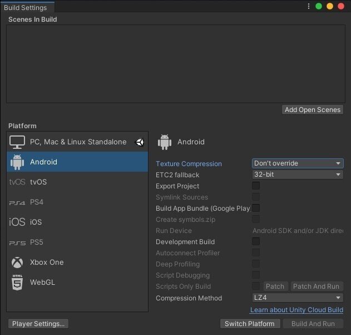Open the Texture Compression dropdown

coord(298,163)
